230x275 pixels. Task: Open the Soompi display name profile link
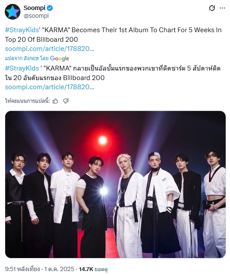pos(34,8)
